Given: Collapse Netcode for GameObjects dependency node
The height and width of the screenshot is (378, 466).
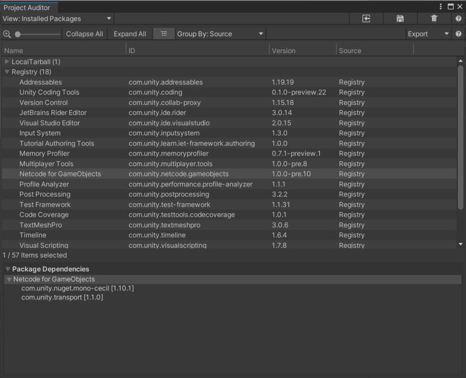Looking at the screenshot, I should pyautogui.click(x=9, y=280).
